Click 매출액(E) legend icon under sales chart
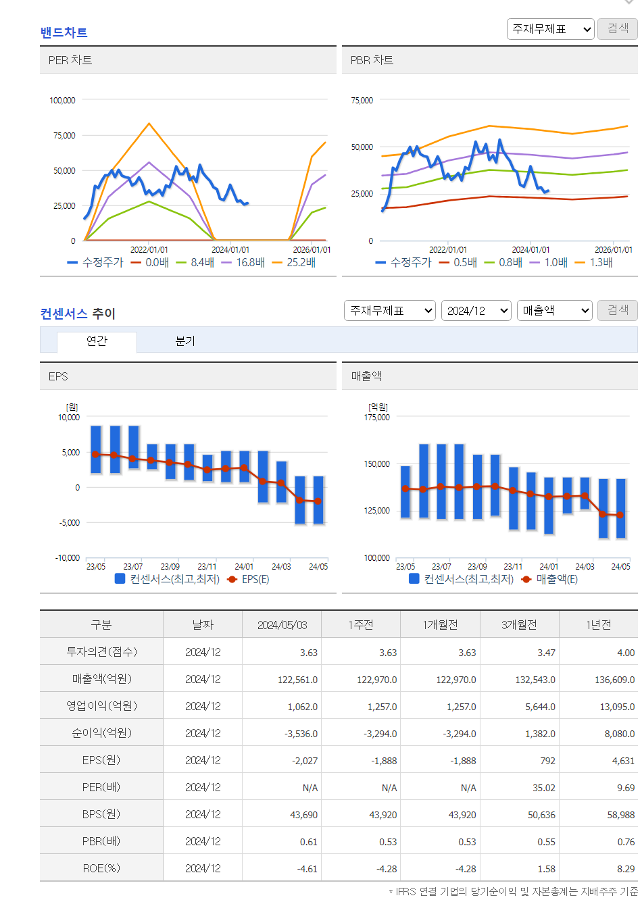This screenshot has height=902, width=642. click(x=526, y=579)
